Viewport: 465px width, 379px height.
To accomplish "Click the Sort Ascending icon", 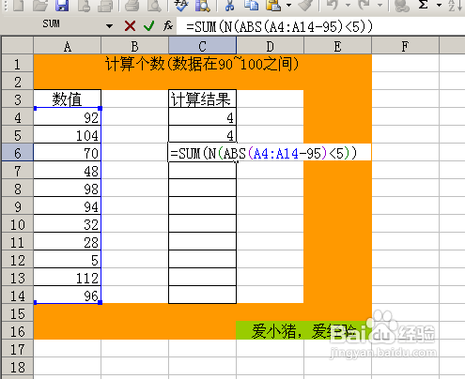I will coord(455,5).
